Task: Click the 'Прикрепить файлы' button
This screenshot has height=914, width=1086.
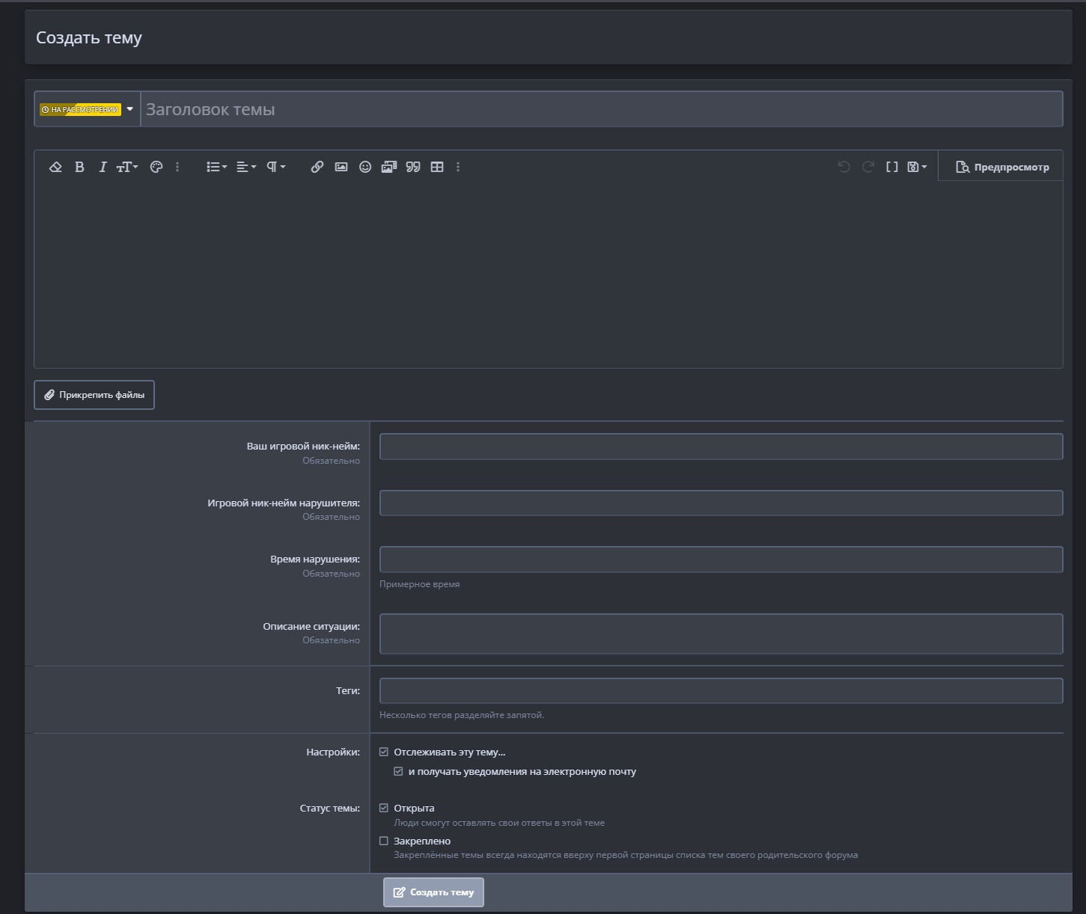Action: [94, 395]
